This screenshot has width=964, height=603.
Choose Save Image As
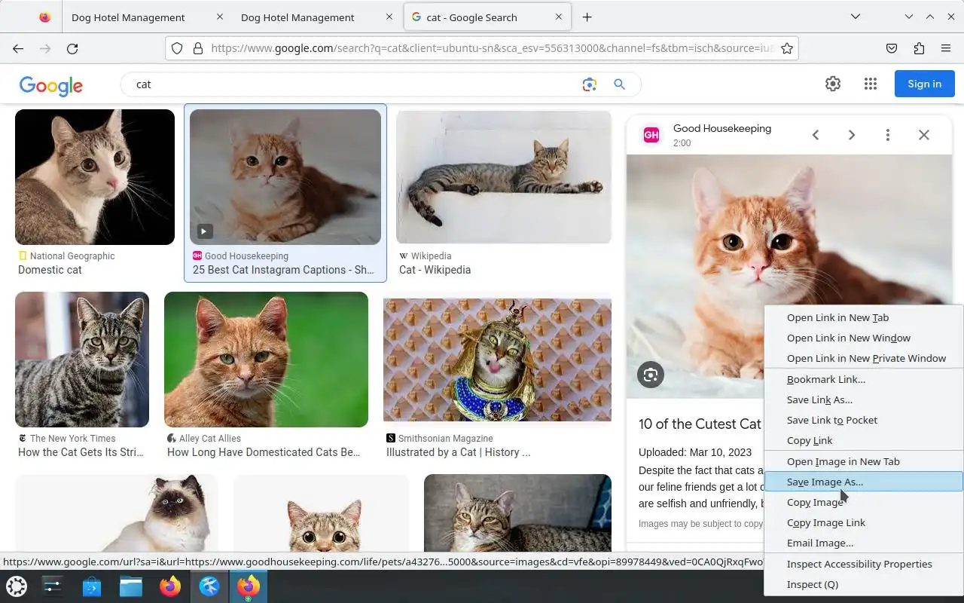(864, 482)
